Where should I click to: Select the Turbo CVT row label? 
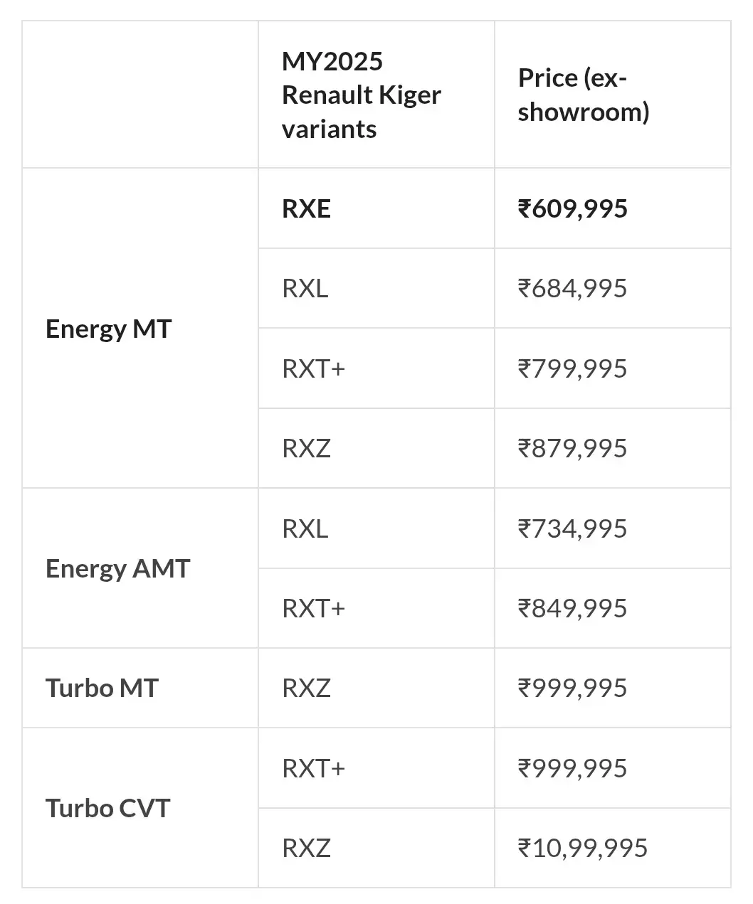[107, 808]
